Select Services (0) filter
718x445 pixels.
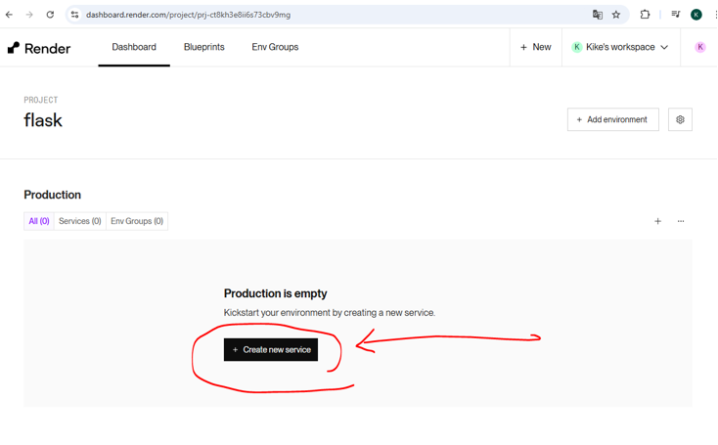pyautogui.click(x=79, y=221)
